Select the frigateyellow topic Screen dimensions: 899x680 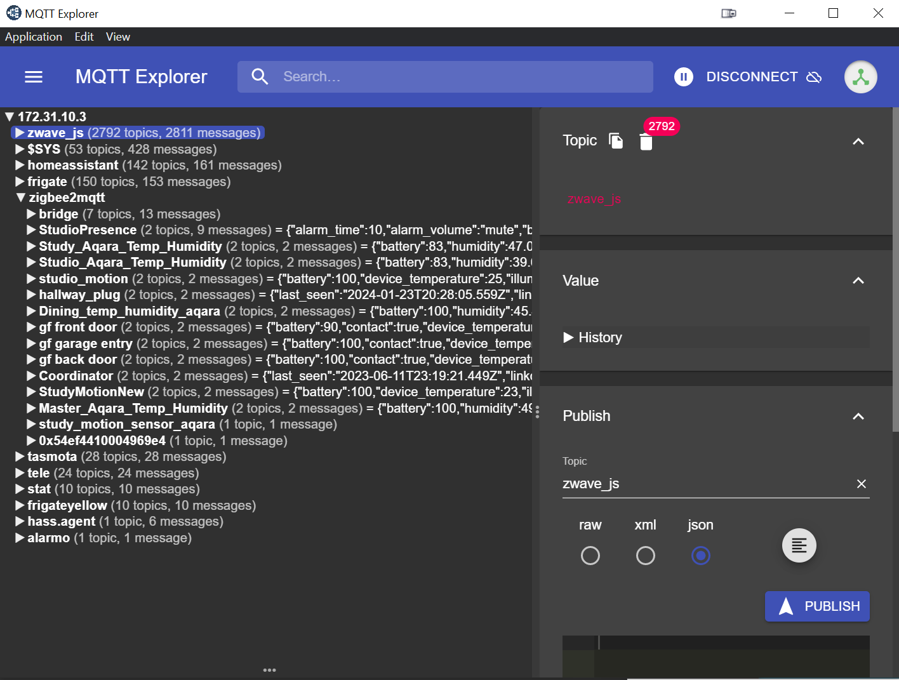pos(67,505)
